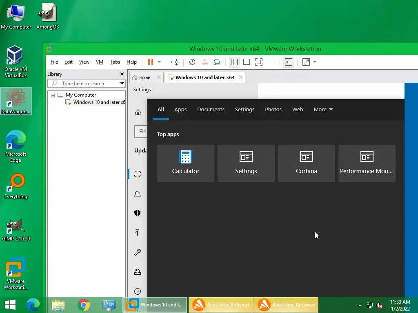This screenshot has width=418, height=313.
Task: Open the power options dropdown arrow
Action: 159,62
